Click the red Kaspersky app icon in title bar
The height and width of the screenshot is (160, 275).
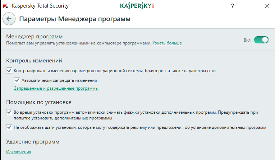pos(5,6)
